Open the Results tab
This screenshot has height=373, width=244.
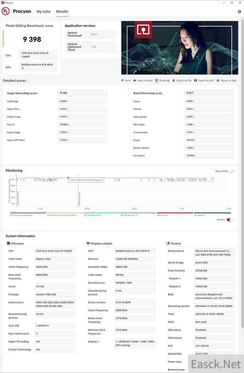coord(62,12)
